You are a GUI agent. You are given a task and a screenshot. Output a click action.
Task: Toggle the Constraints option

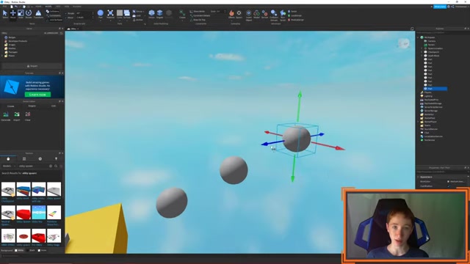click(54, 15)
